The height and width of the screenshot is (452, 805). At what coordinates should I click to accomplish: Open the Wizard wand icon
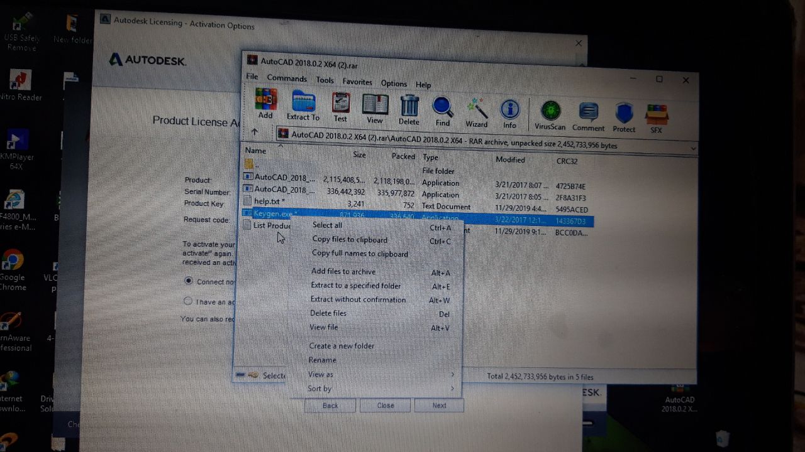pos(477,112)
